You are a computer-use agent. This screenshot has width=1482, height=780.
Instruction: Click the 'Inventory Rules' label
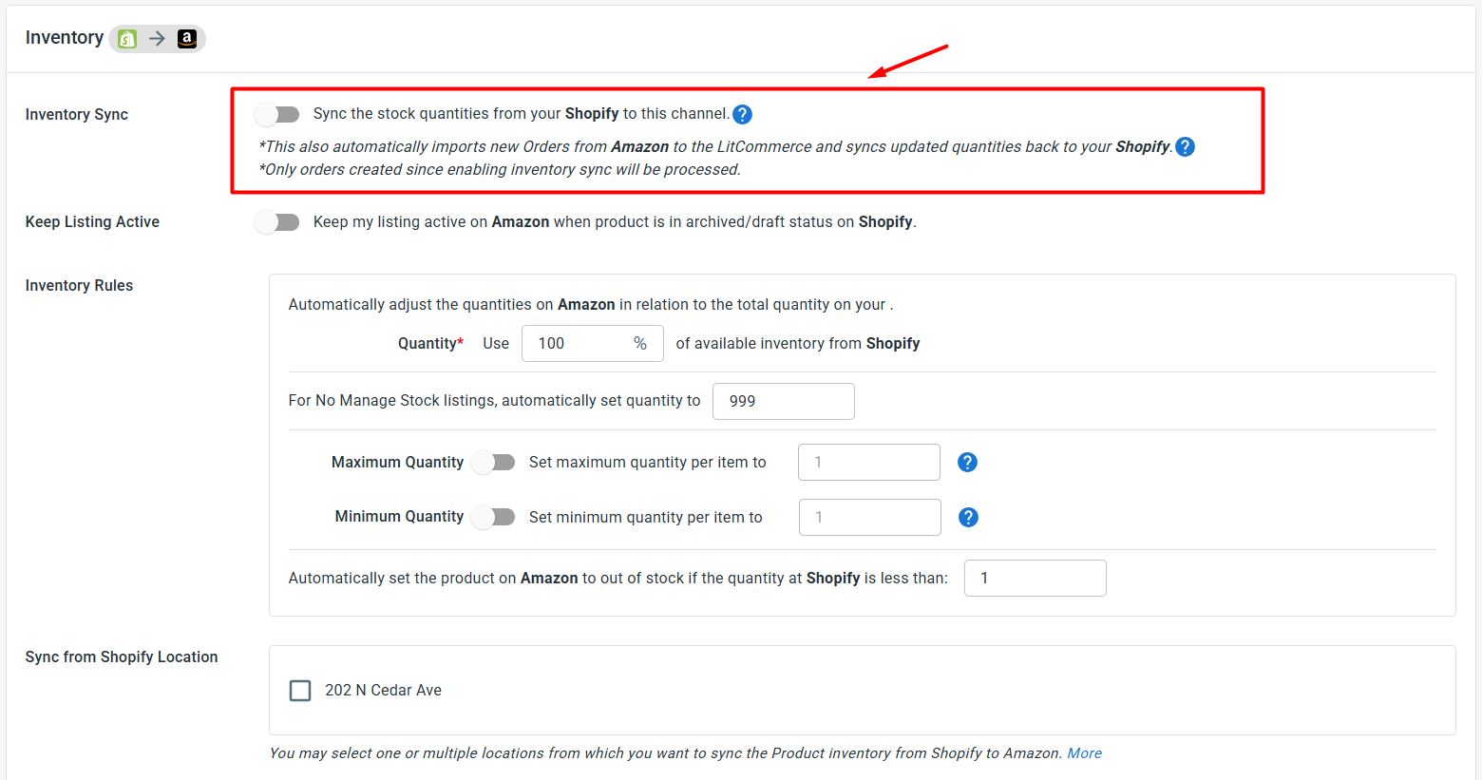(x=79, y=286)
